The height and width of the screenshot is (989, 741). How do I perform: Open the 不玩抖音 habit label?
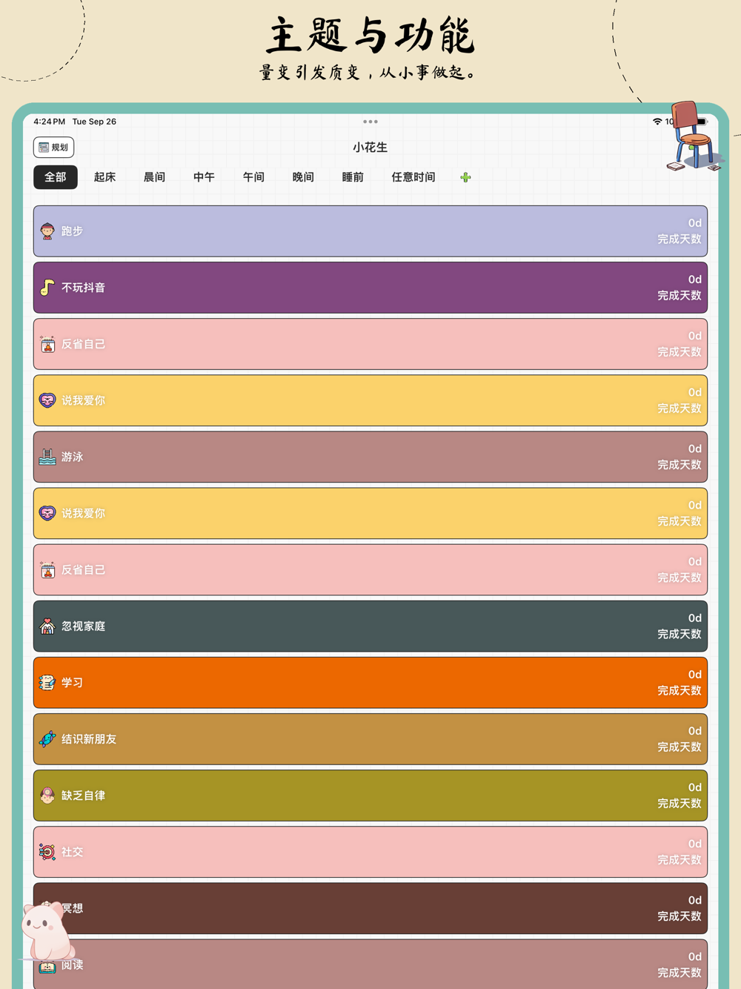pos(84,288)
